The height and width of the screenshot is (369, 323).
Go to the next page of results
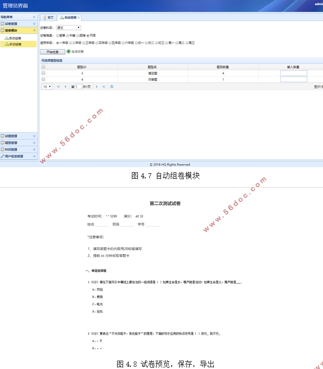97,87
